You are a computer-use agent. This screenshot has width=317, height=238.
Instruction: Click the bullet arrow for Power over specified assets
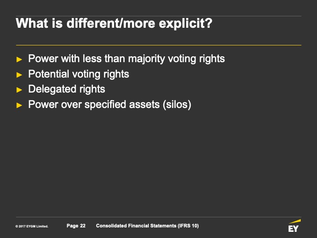point(19,105)
